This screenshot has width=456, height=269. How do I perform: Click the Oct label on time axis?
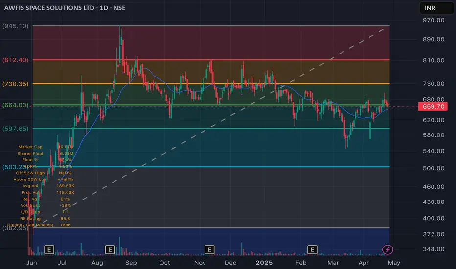[x=164, y=263]
